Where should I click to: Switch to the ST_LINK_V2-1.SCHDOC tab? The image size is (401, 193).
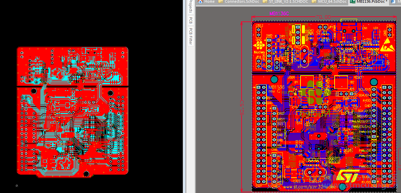[x=285, y=2]
